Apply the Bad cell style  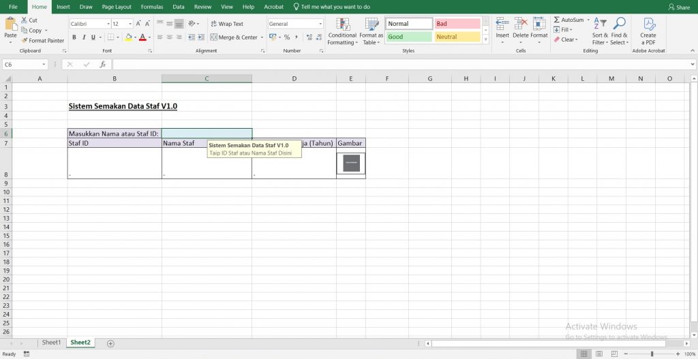[x=457, y=24]
